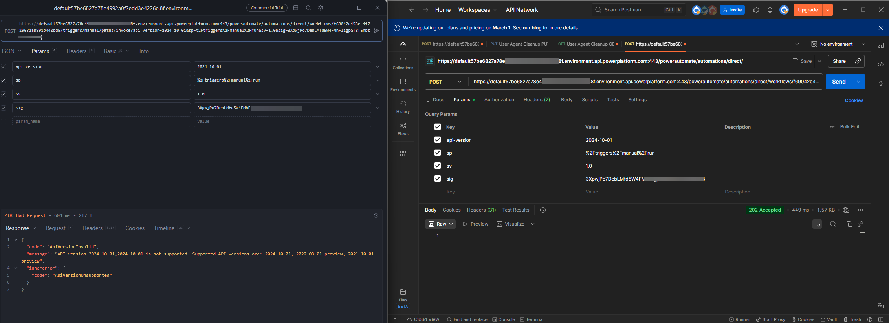The image size is (889, 323).
Task: Open the 'our blog' link in banner
Action: (x=532, y=28)
